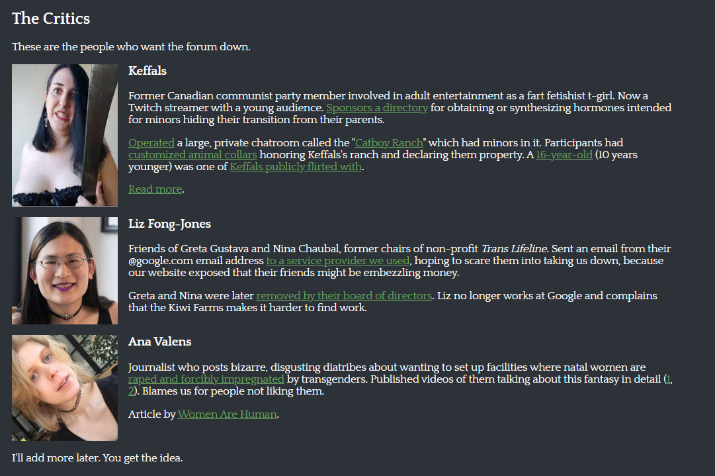Screen dimensions: 715x476
Task: Open the "customized animal collars" link
Action: pyautogui.click(x=192, y=155)
